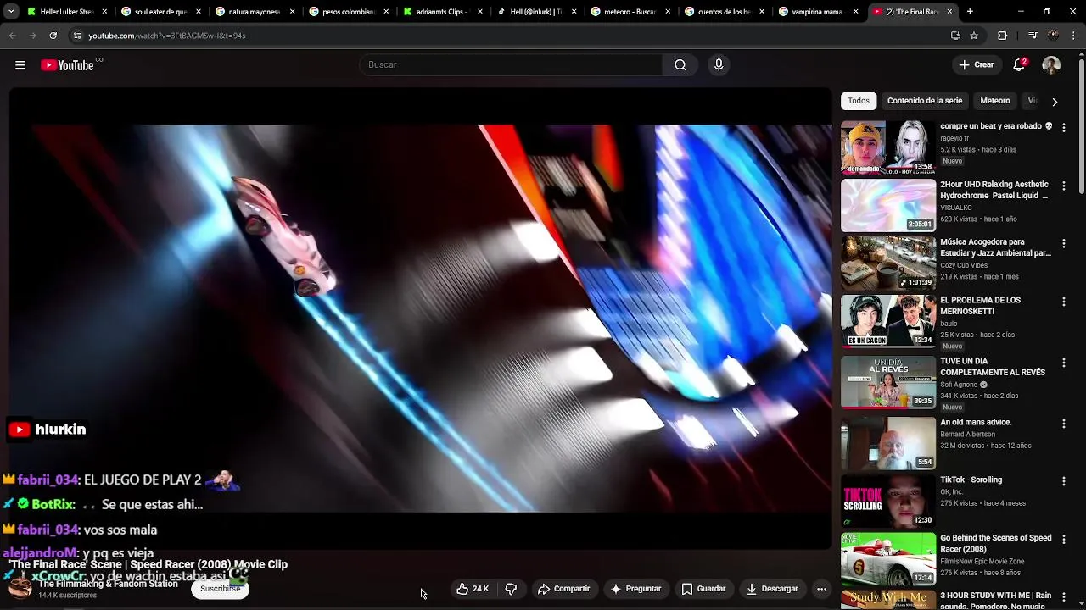This screenshot has width=1086, height=610.
Task: Click the Compartir button
Action: pos(563,589)
